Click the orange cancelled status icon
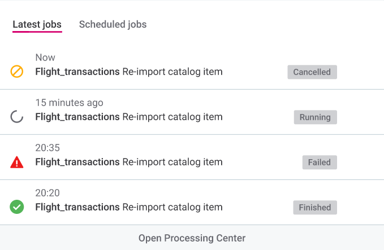The height and width of the screenshot is (250, 384). 17,72
